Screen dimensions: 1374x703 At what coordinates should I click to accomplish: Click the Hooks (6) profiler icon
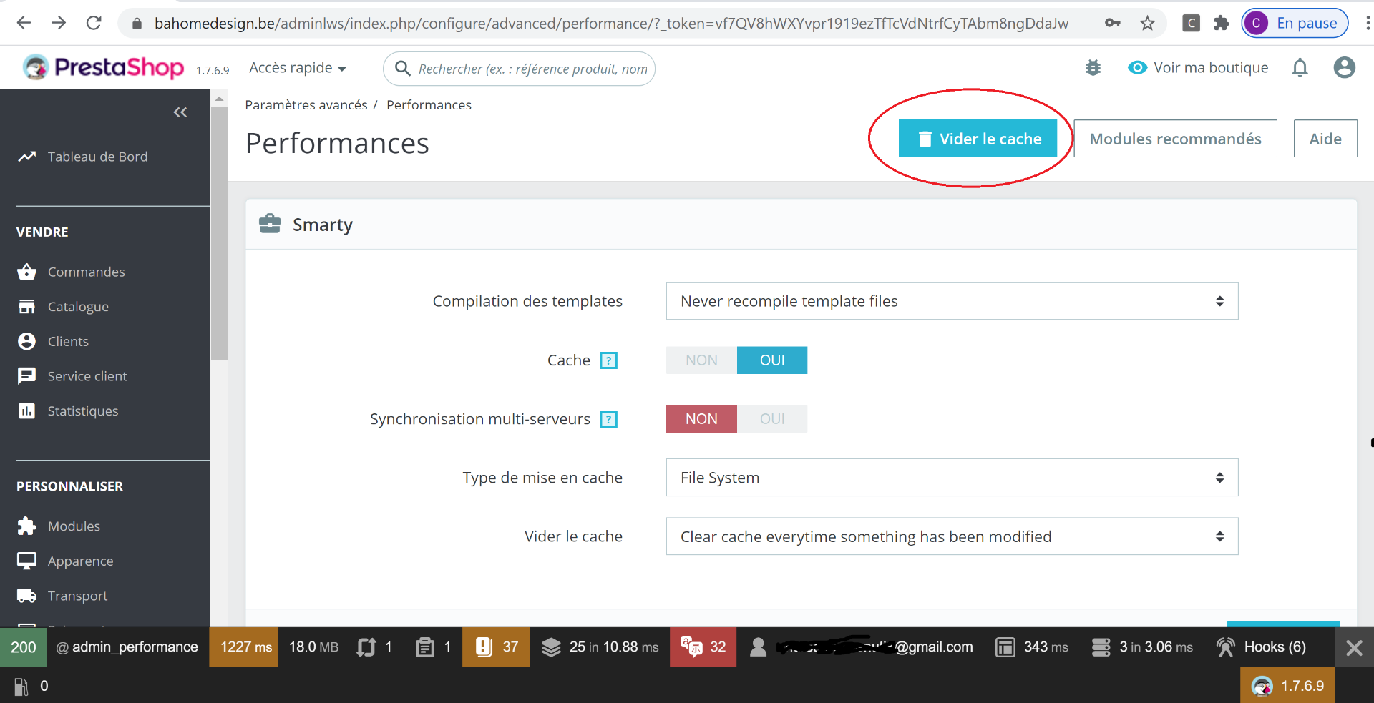pos(1225,647)
